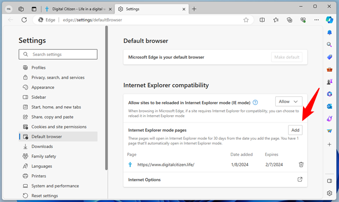
Task: Open Start, home, and new tabs settings
Action: point(58,107)
